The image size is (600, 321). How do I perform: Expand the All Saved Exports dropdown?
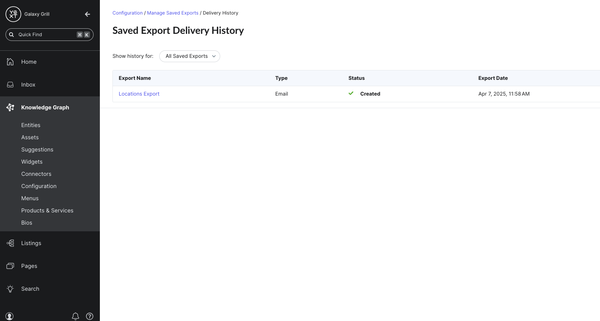(190, 56)
